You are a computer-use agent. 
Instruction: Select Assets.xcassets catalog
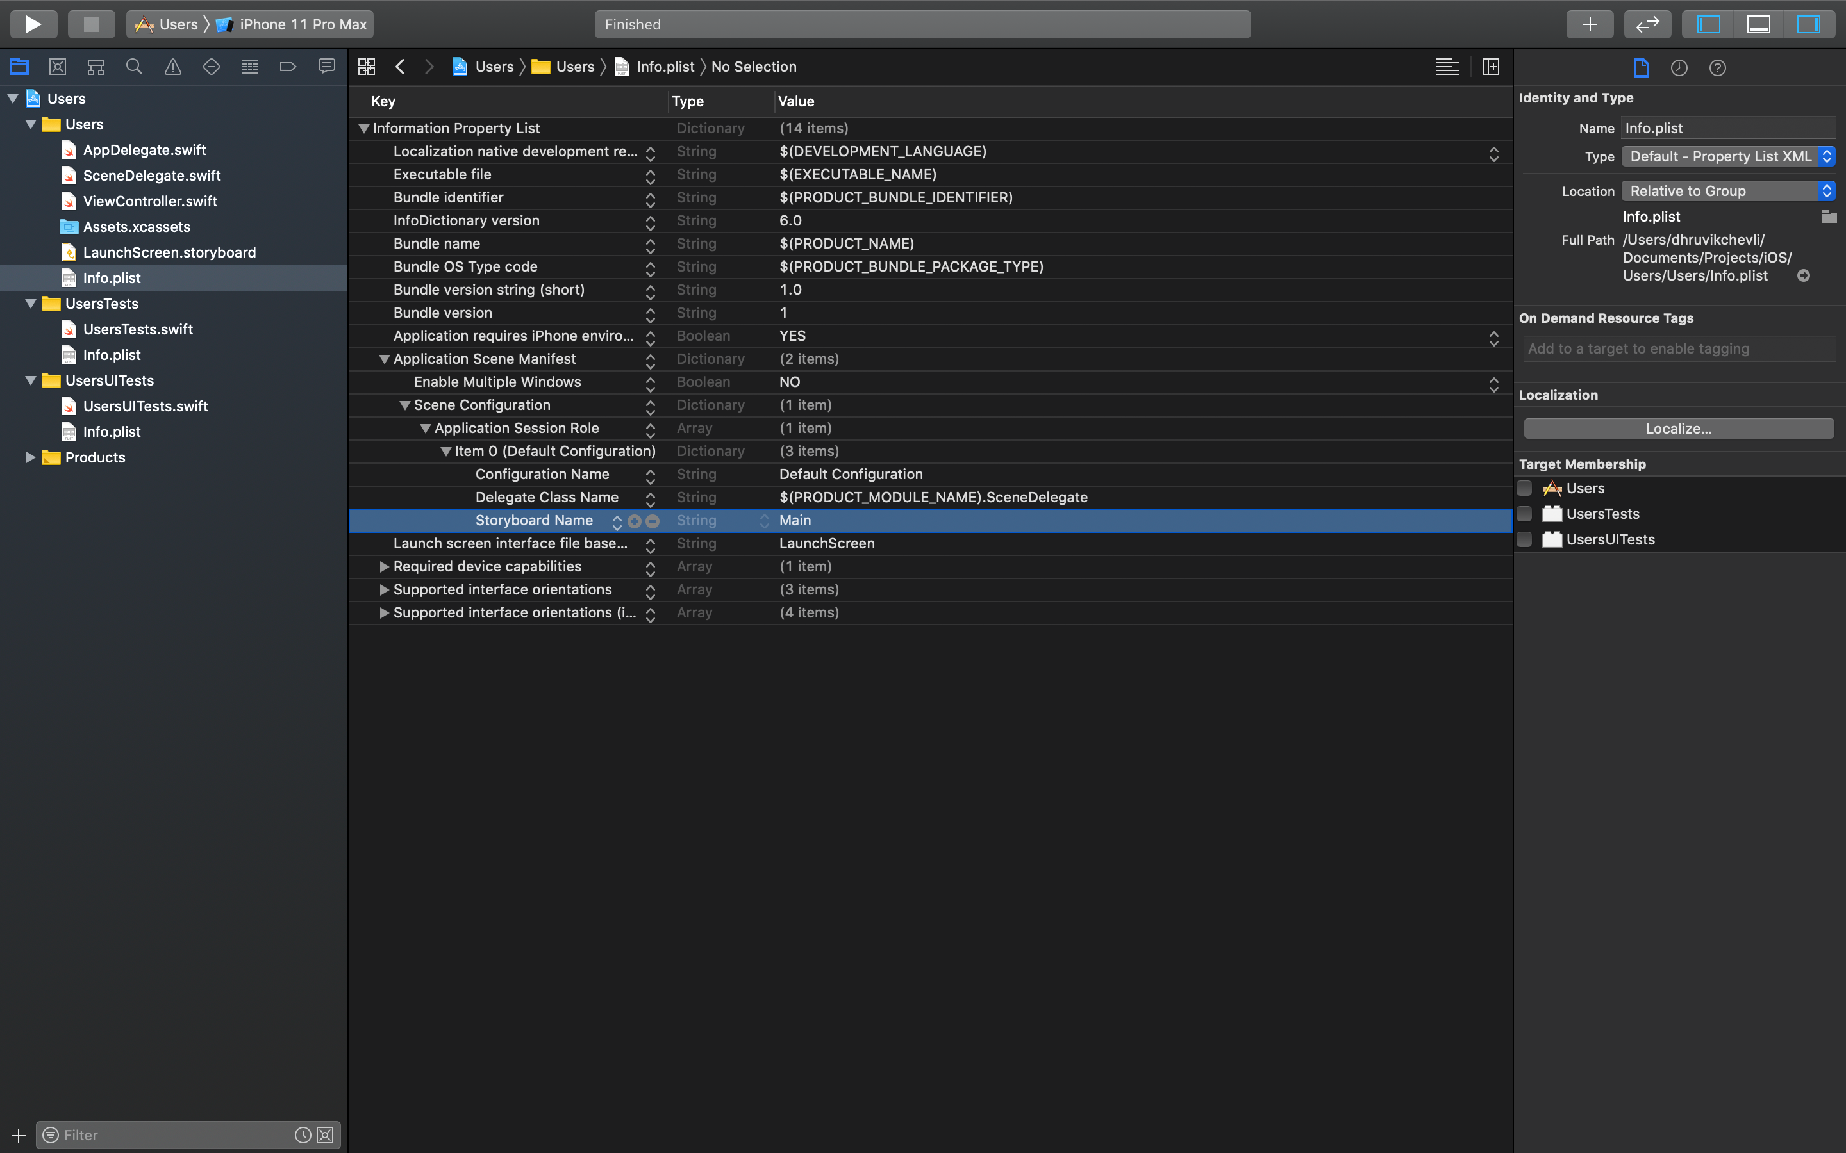pos(137,227)
